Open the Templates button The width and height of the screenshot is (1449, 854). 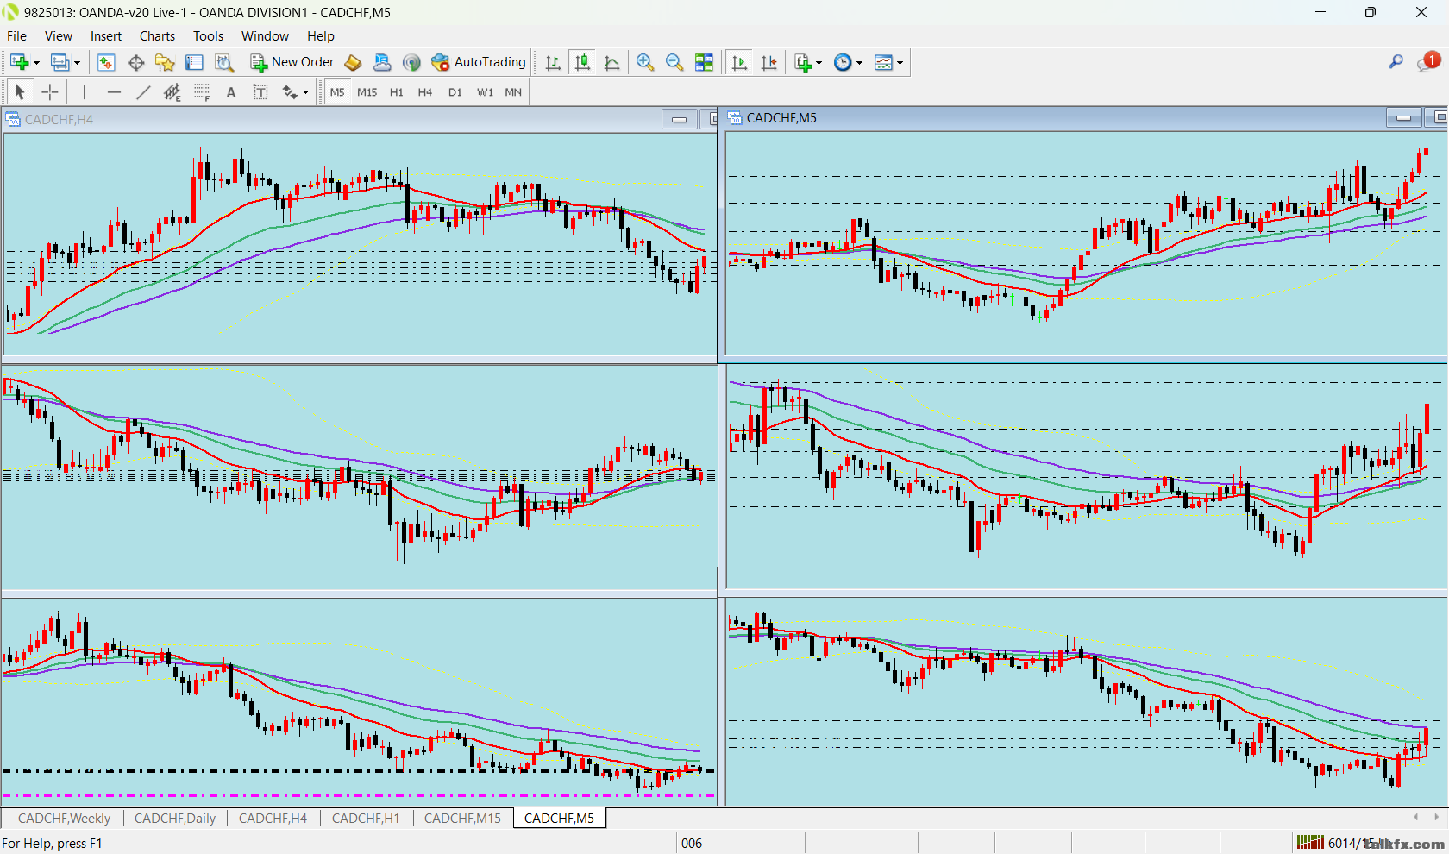click(883, 62)
